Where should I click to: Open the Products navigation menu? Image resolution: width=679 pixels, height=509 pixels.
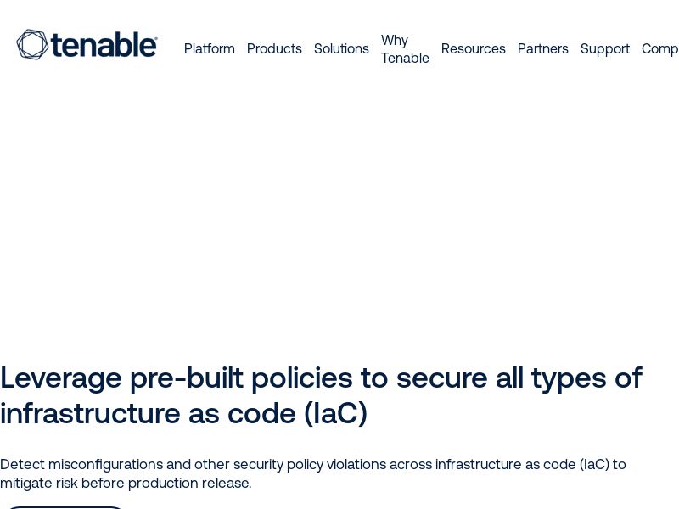(274, 48)
